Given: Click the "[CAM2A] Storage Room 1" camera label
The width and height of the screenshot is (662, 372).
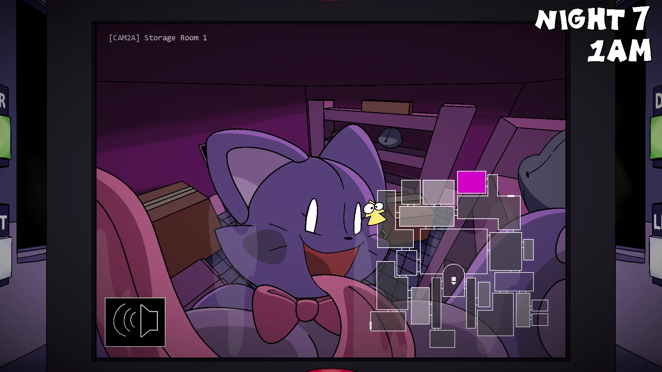Looking at the screenshot, I should (x=158, y=38).
